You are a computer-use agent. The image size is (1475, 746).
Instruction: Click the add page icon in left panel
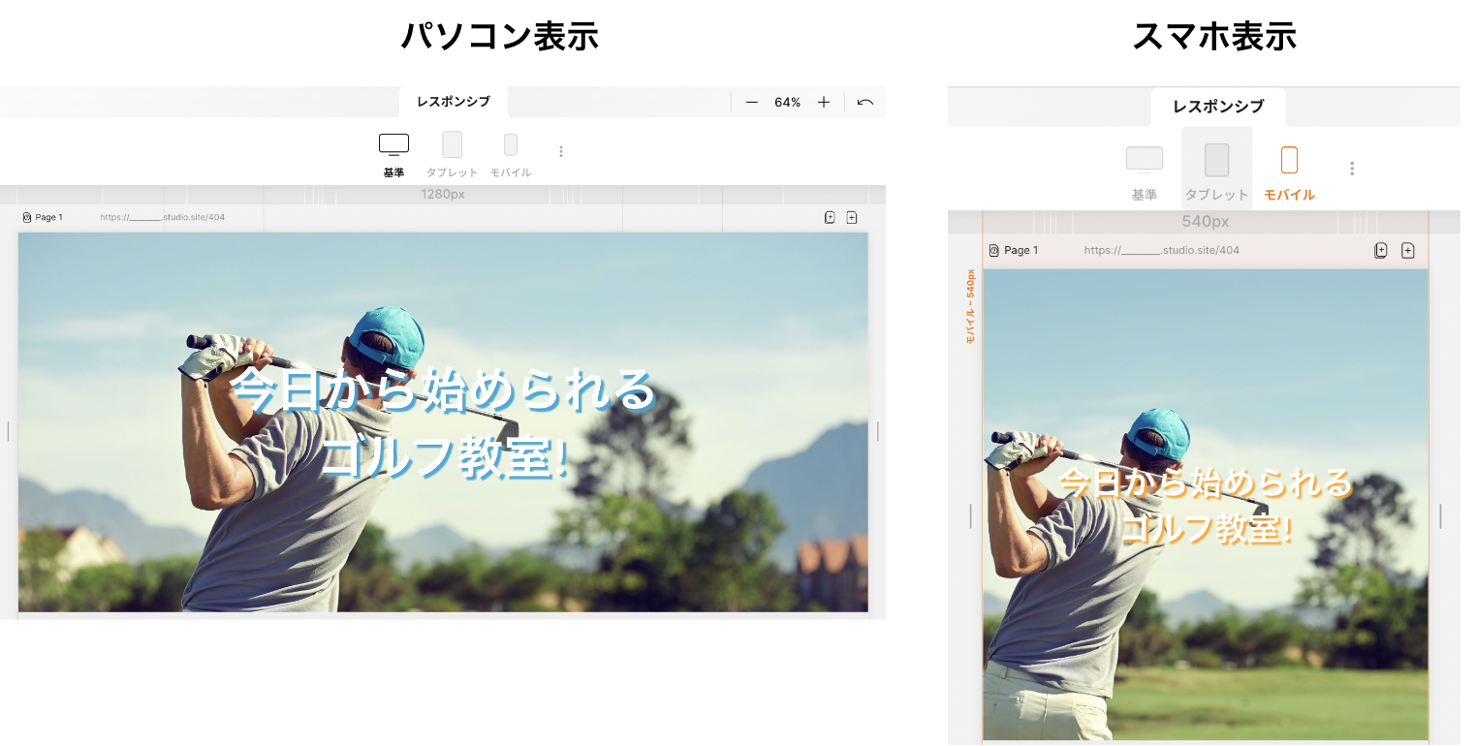coord(852,217)
